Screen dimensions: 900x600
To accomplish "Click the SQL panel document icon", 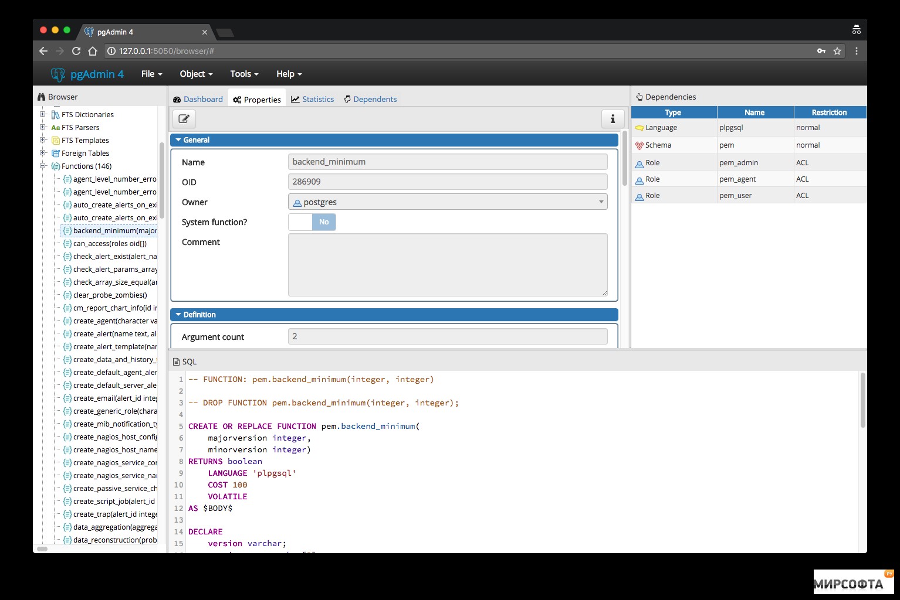I will point(176,362).
